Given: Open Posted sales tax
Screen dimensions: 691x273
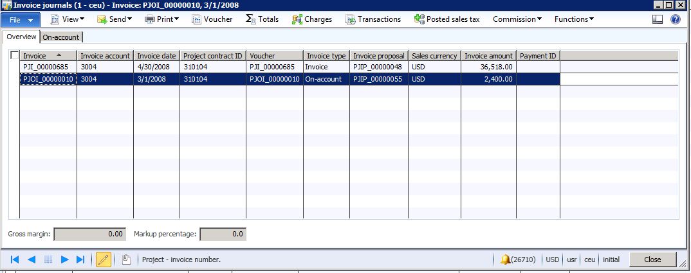Looking at the screenshot, I should coord(447,19).
